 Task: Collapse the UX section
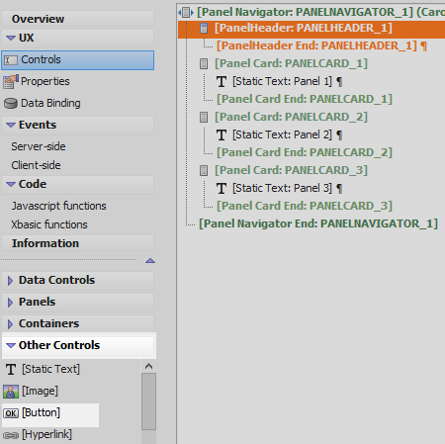coord(11,38)
